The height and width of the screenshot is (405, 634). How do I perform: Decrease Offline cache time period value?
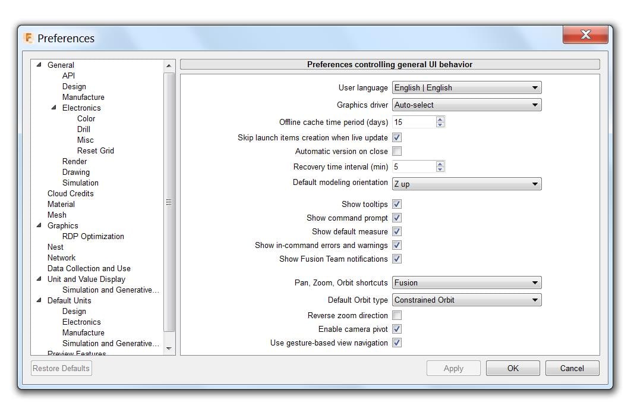[440, 125]
